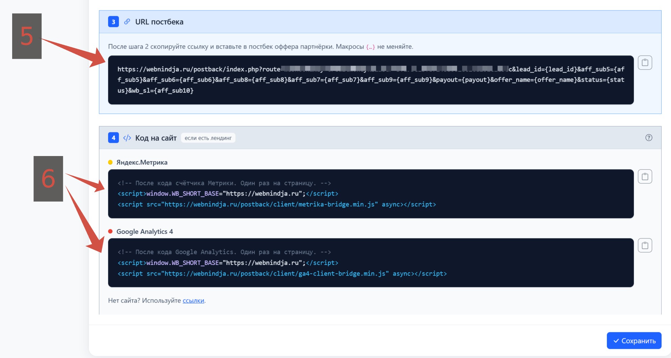Open help for Код на сайт section
671x358 pixels.
click(649, 137)
